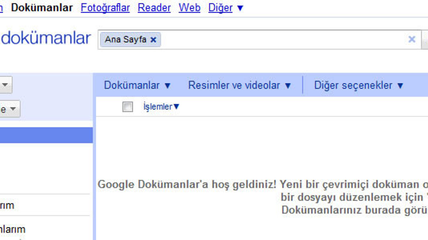Open the Fotoğraflar link

(105, 8)
